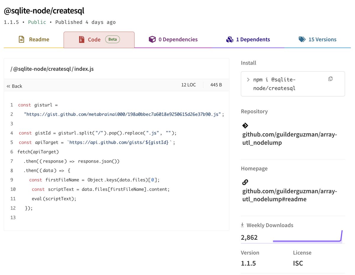Viewport: 355px width, 275px height.
Task: Click the Code zip-file icon
Action: click(82, 39)
